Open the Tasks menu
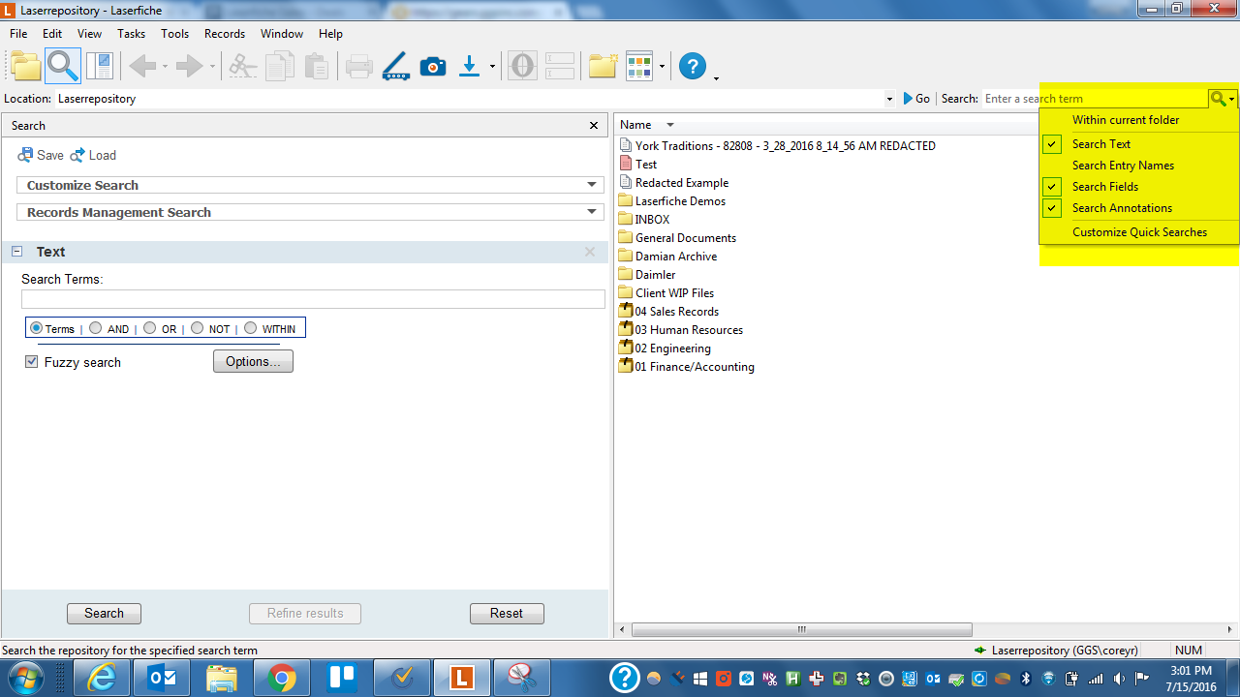The height and width of the screenshot is (697, 1240). (131, 34)
